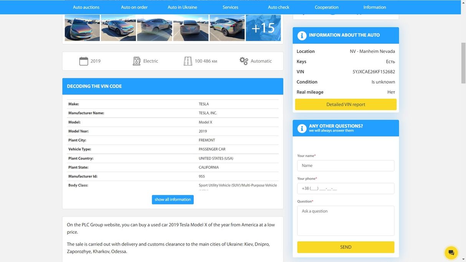The height and width of the screenshot is (262, 466).
Task: Click the show all information button
Action: pyautogui.click(x=173, y=199)
